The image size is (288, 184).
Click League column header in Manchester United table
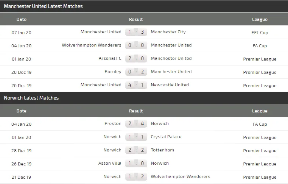[x=260, y=19]
